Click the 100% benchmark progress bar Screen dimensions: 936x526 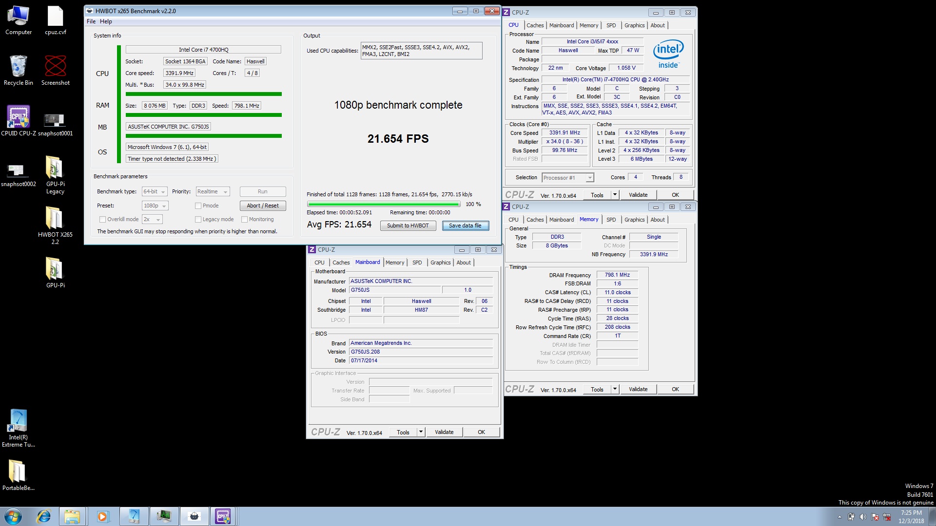[384, 204]
